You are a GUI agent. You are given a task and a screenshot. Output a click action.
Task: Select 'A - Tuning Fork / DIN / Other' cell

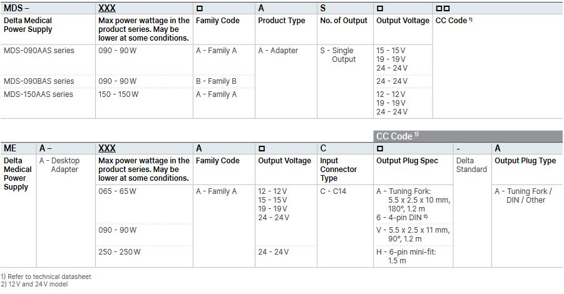pos(523,196)
